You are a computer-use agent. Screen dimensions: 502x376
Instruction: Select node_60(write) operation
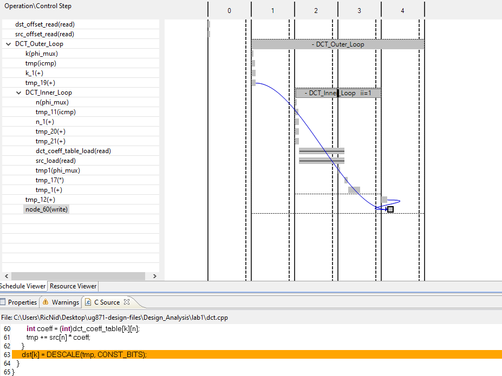(47, 209)
